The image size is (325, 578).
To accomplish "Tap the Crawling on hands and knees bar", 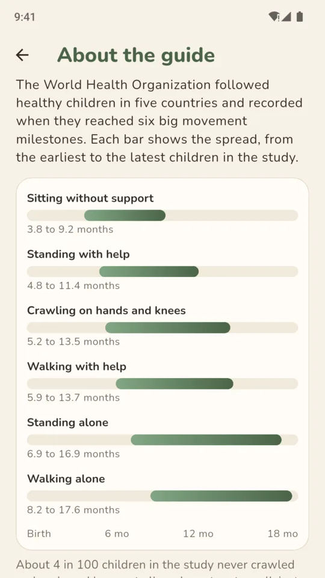I will tap(162, 328).
